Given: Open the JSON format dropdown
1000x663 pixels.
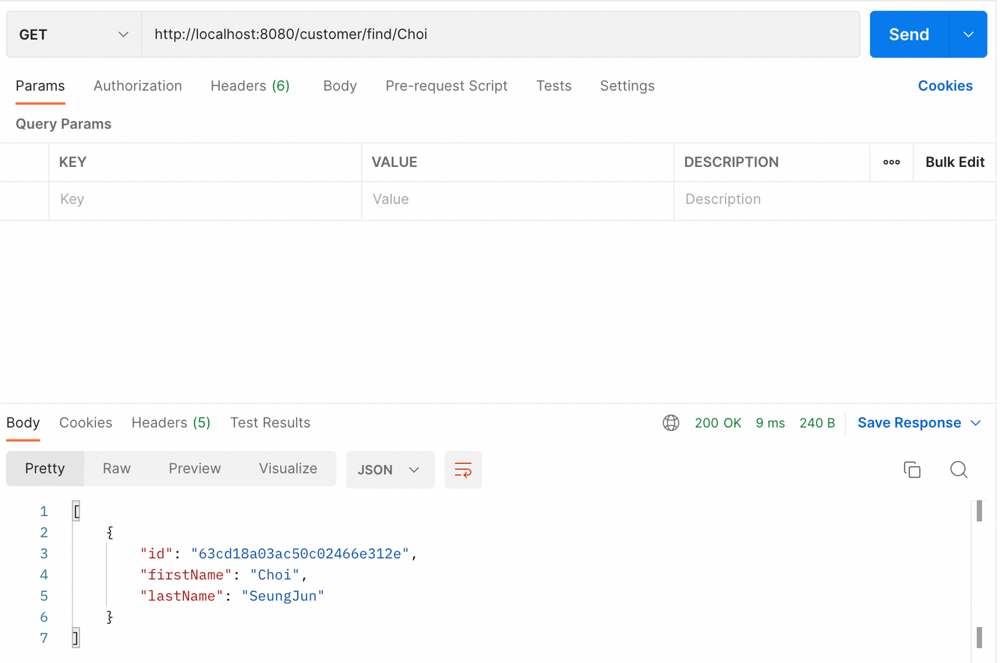Looking at the screenshot, I should click(x=389, y=469).
